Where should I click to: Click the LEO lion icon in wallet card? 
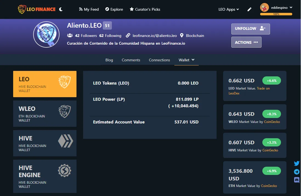coord(65,82)
